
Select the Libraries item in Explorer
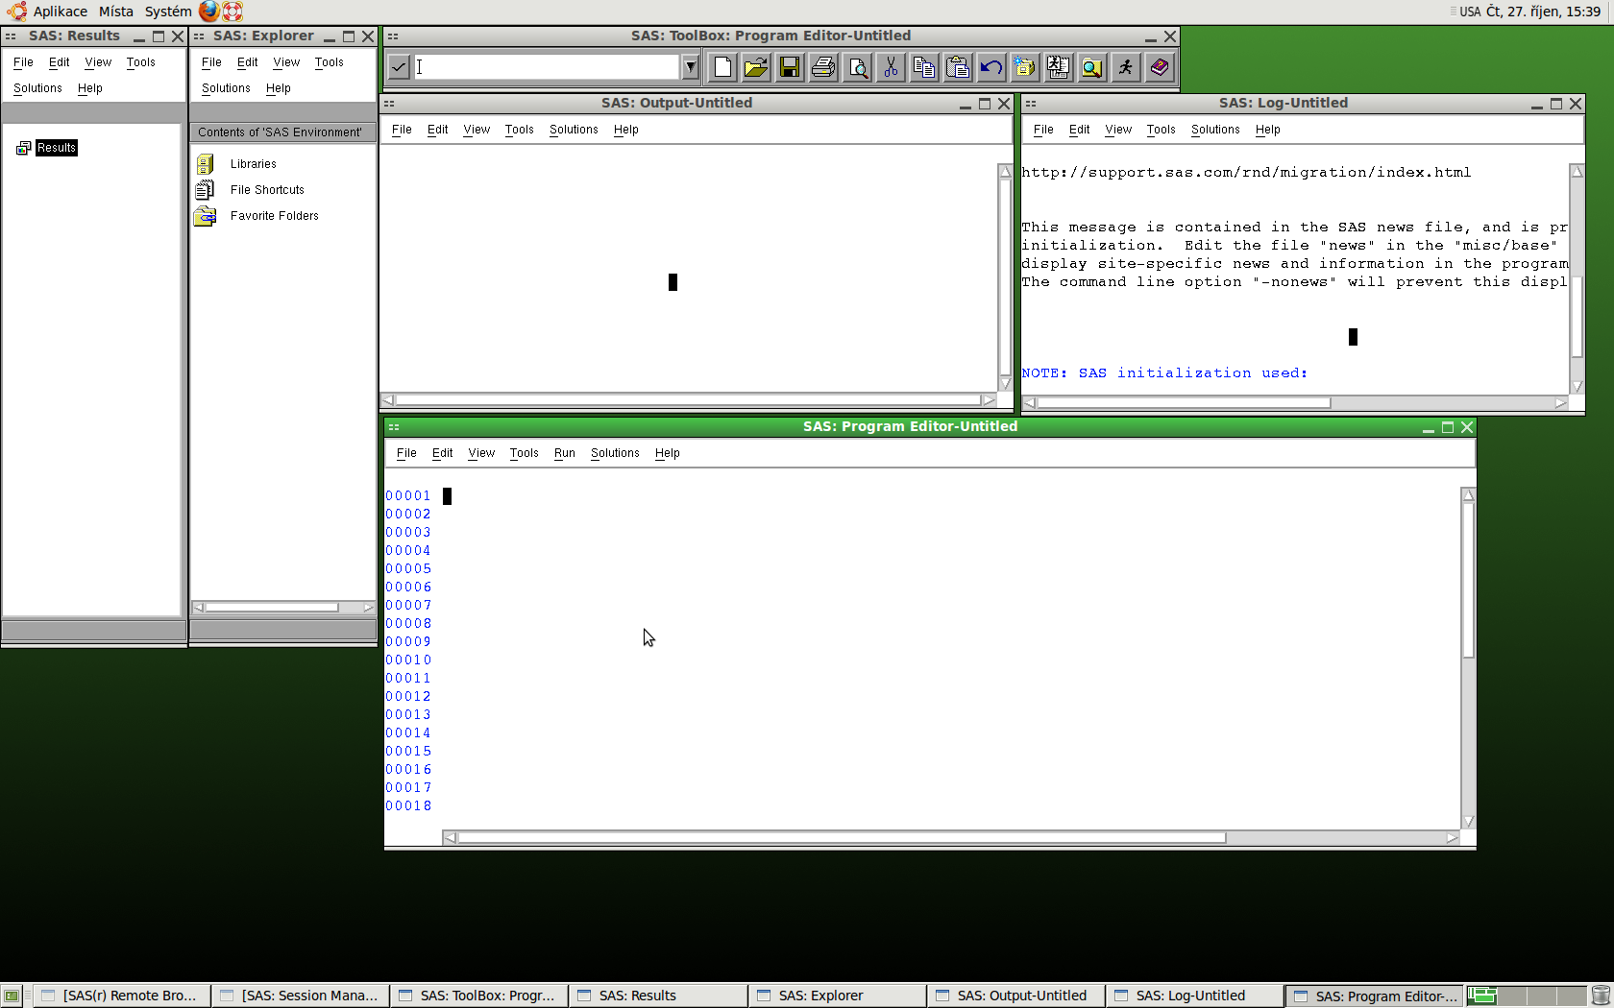pos(253,164)
